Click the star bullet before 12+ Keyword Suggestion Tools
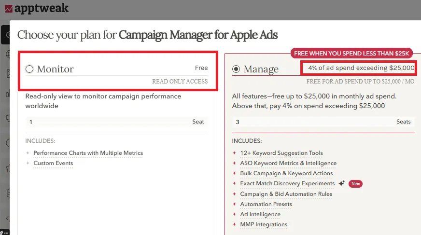The height and width of the screenshot is (235, 421). (x=234, y=153)
